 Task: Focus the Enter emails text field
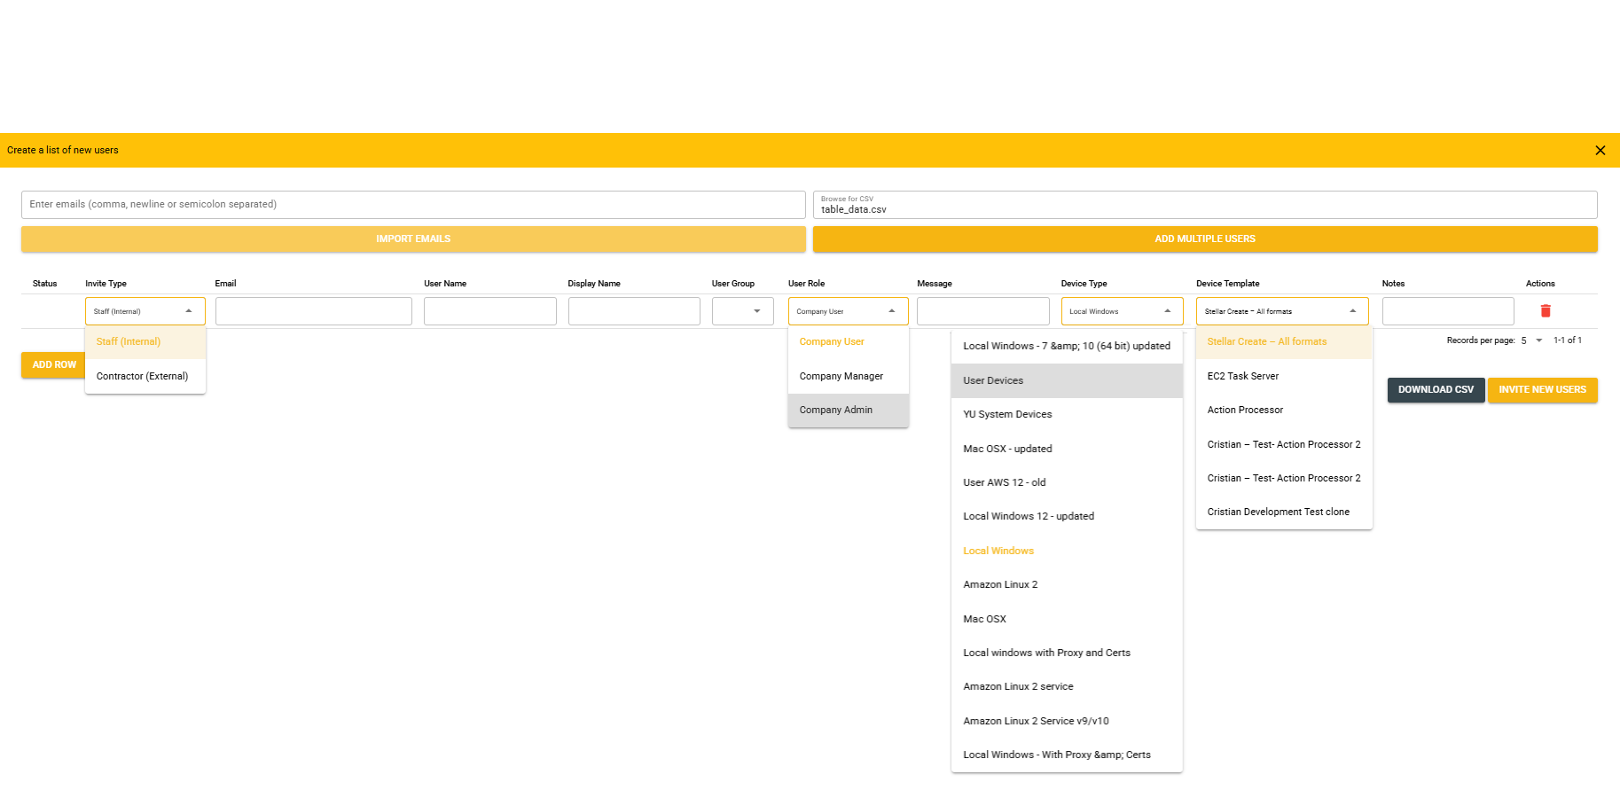(413, 205)
